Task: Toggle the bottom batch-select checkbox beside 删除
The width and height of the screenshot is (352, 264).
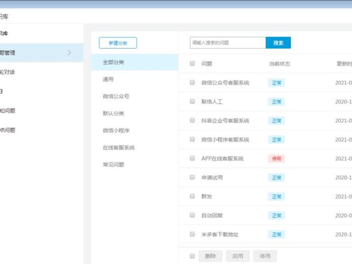Action: 192,256
